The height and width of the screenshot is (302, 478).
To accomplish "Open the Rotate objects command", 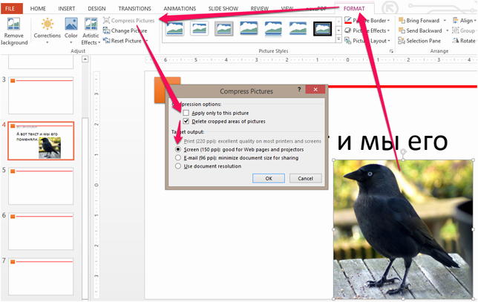I will pyautogui.click(x=464, y=41).
